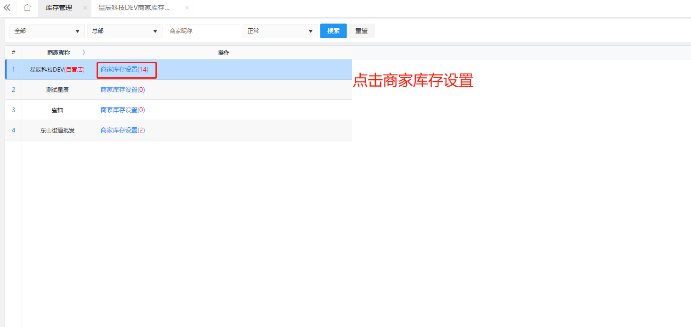
Task: Close the 库存管理 tab
Action: pyautogui.click(x=85, y=8)
